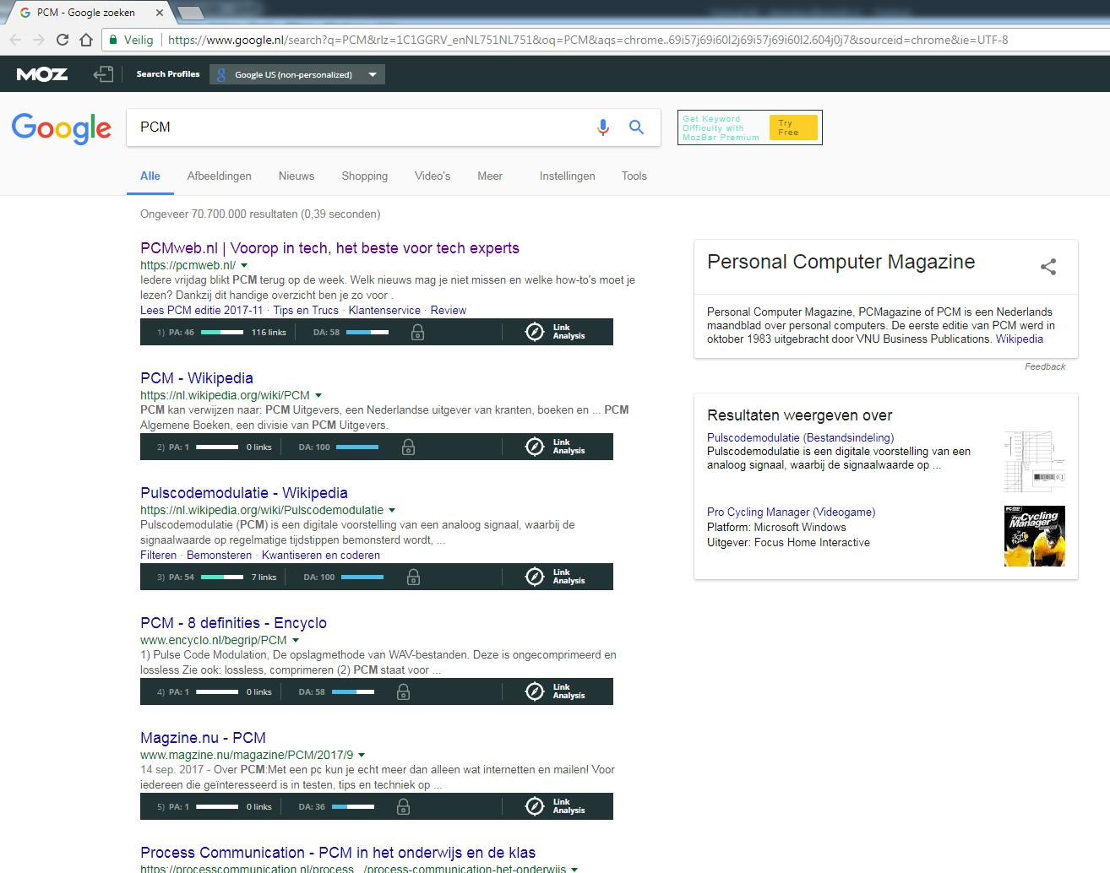Expand the arrow next to nl.wikipedia.org/wiki/PCM

point(318,396)
